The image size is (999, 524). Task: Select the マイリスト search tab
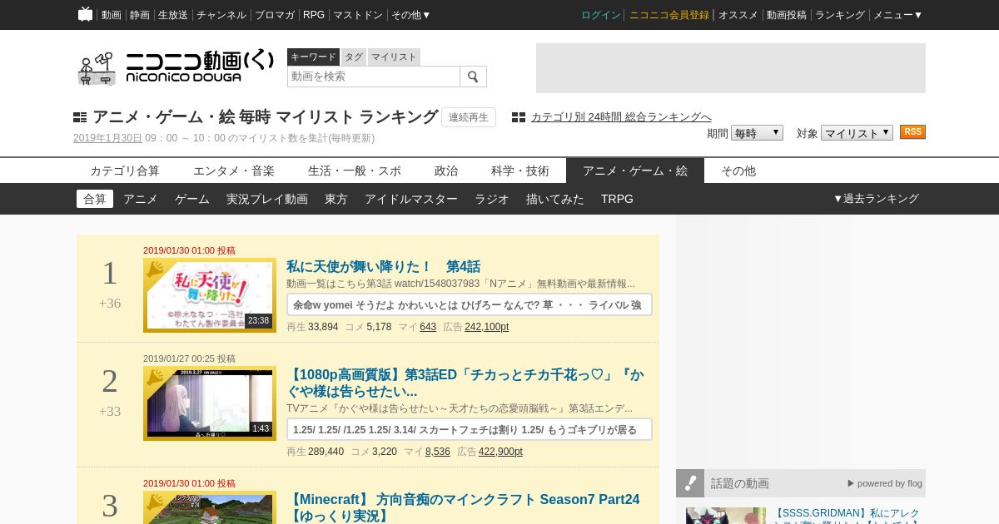(x=394, y=57)
